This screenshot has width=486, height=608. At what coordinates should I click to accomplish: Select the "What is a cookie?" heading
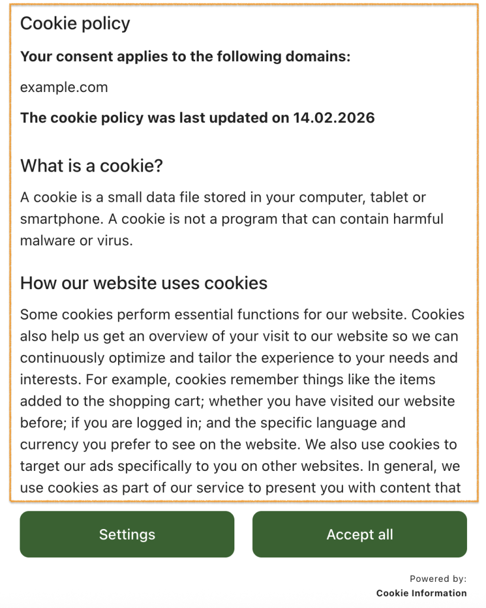pyautogui.click(x=91, y=166)
